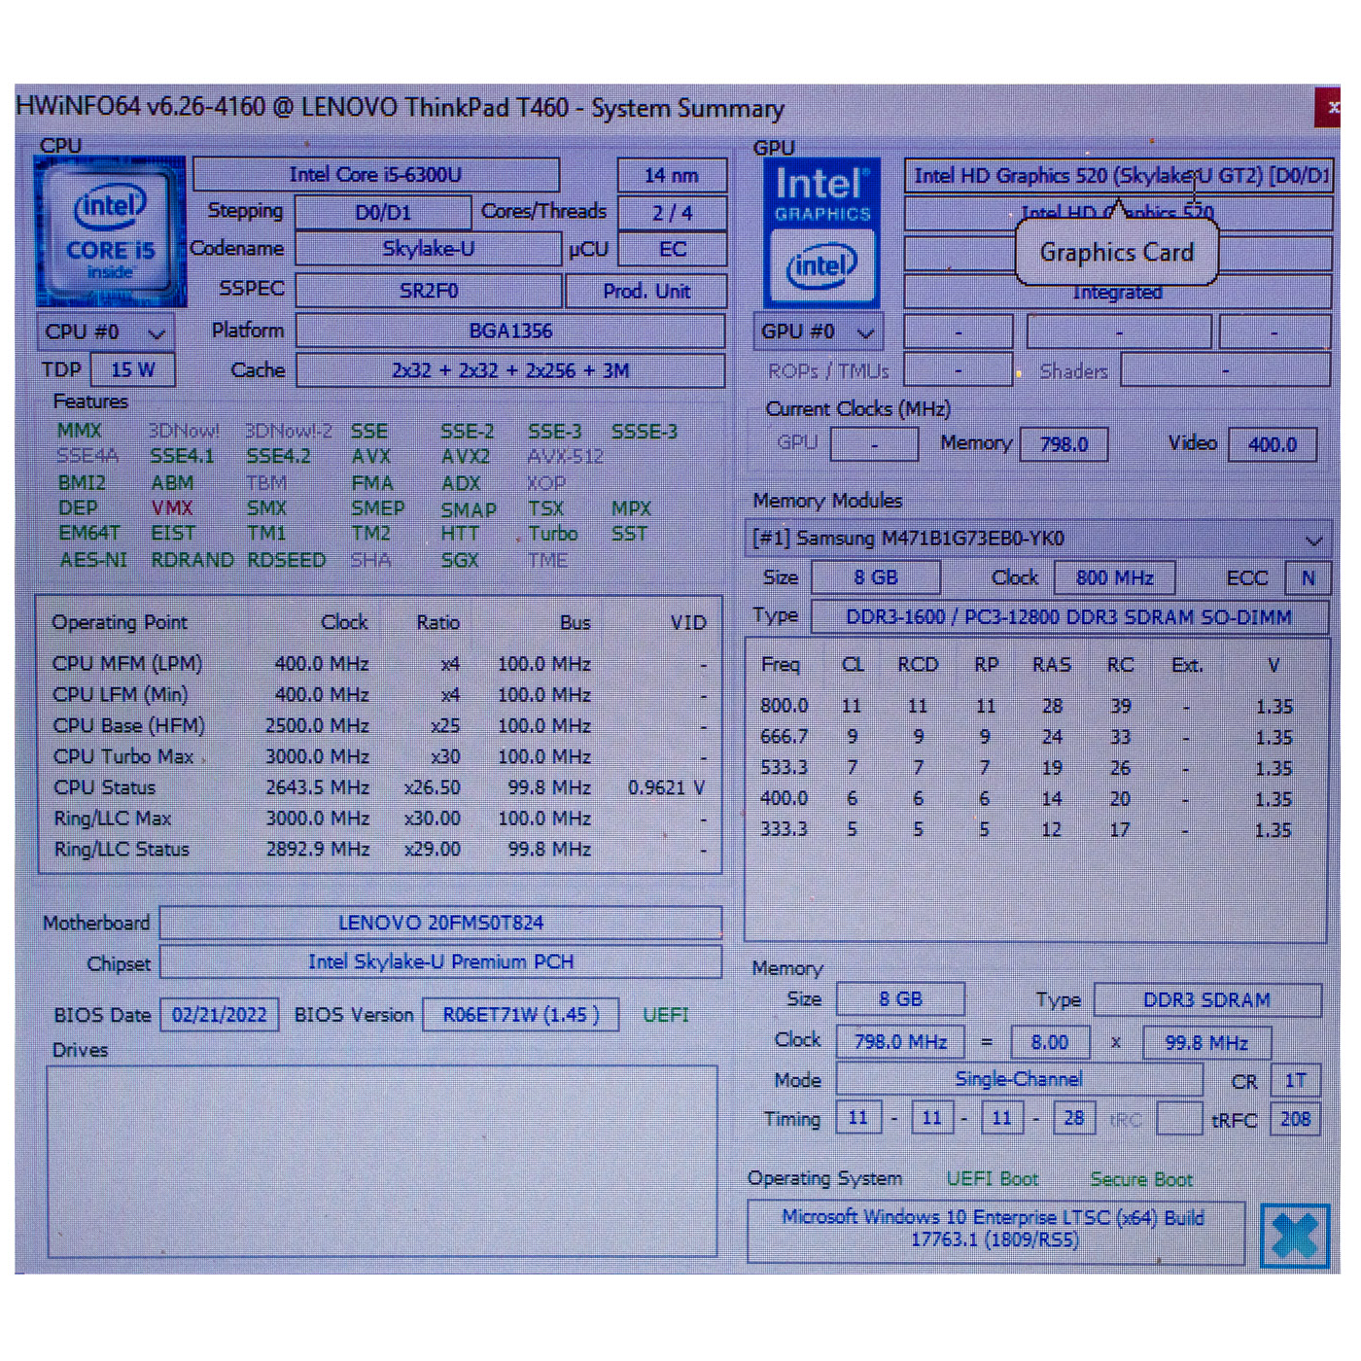1361x1361 pixels.
Task: Click the EC microcode value
Action: [x=672, y=250]
